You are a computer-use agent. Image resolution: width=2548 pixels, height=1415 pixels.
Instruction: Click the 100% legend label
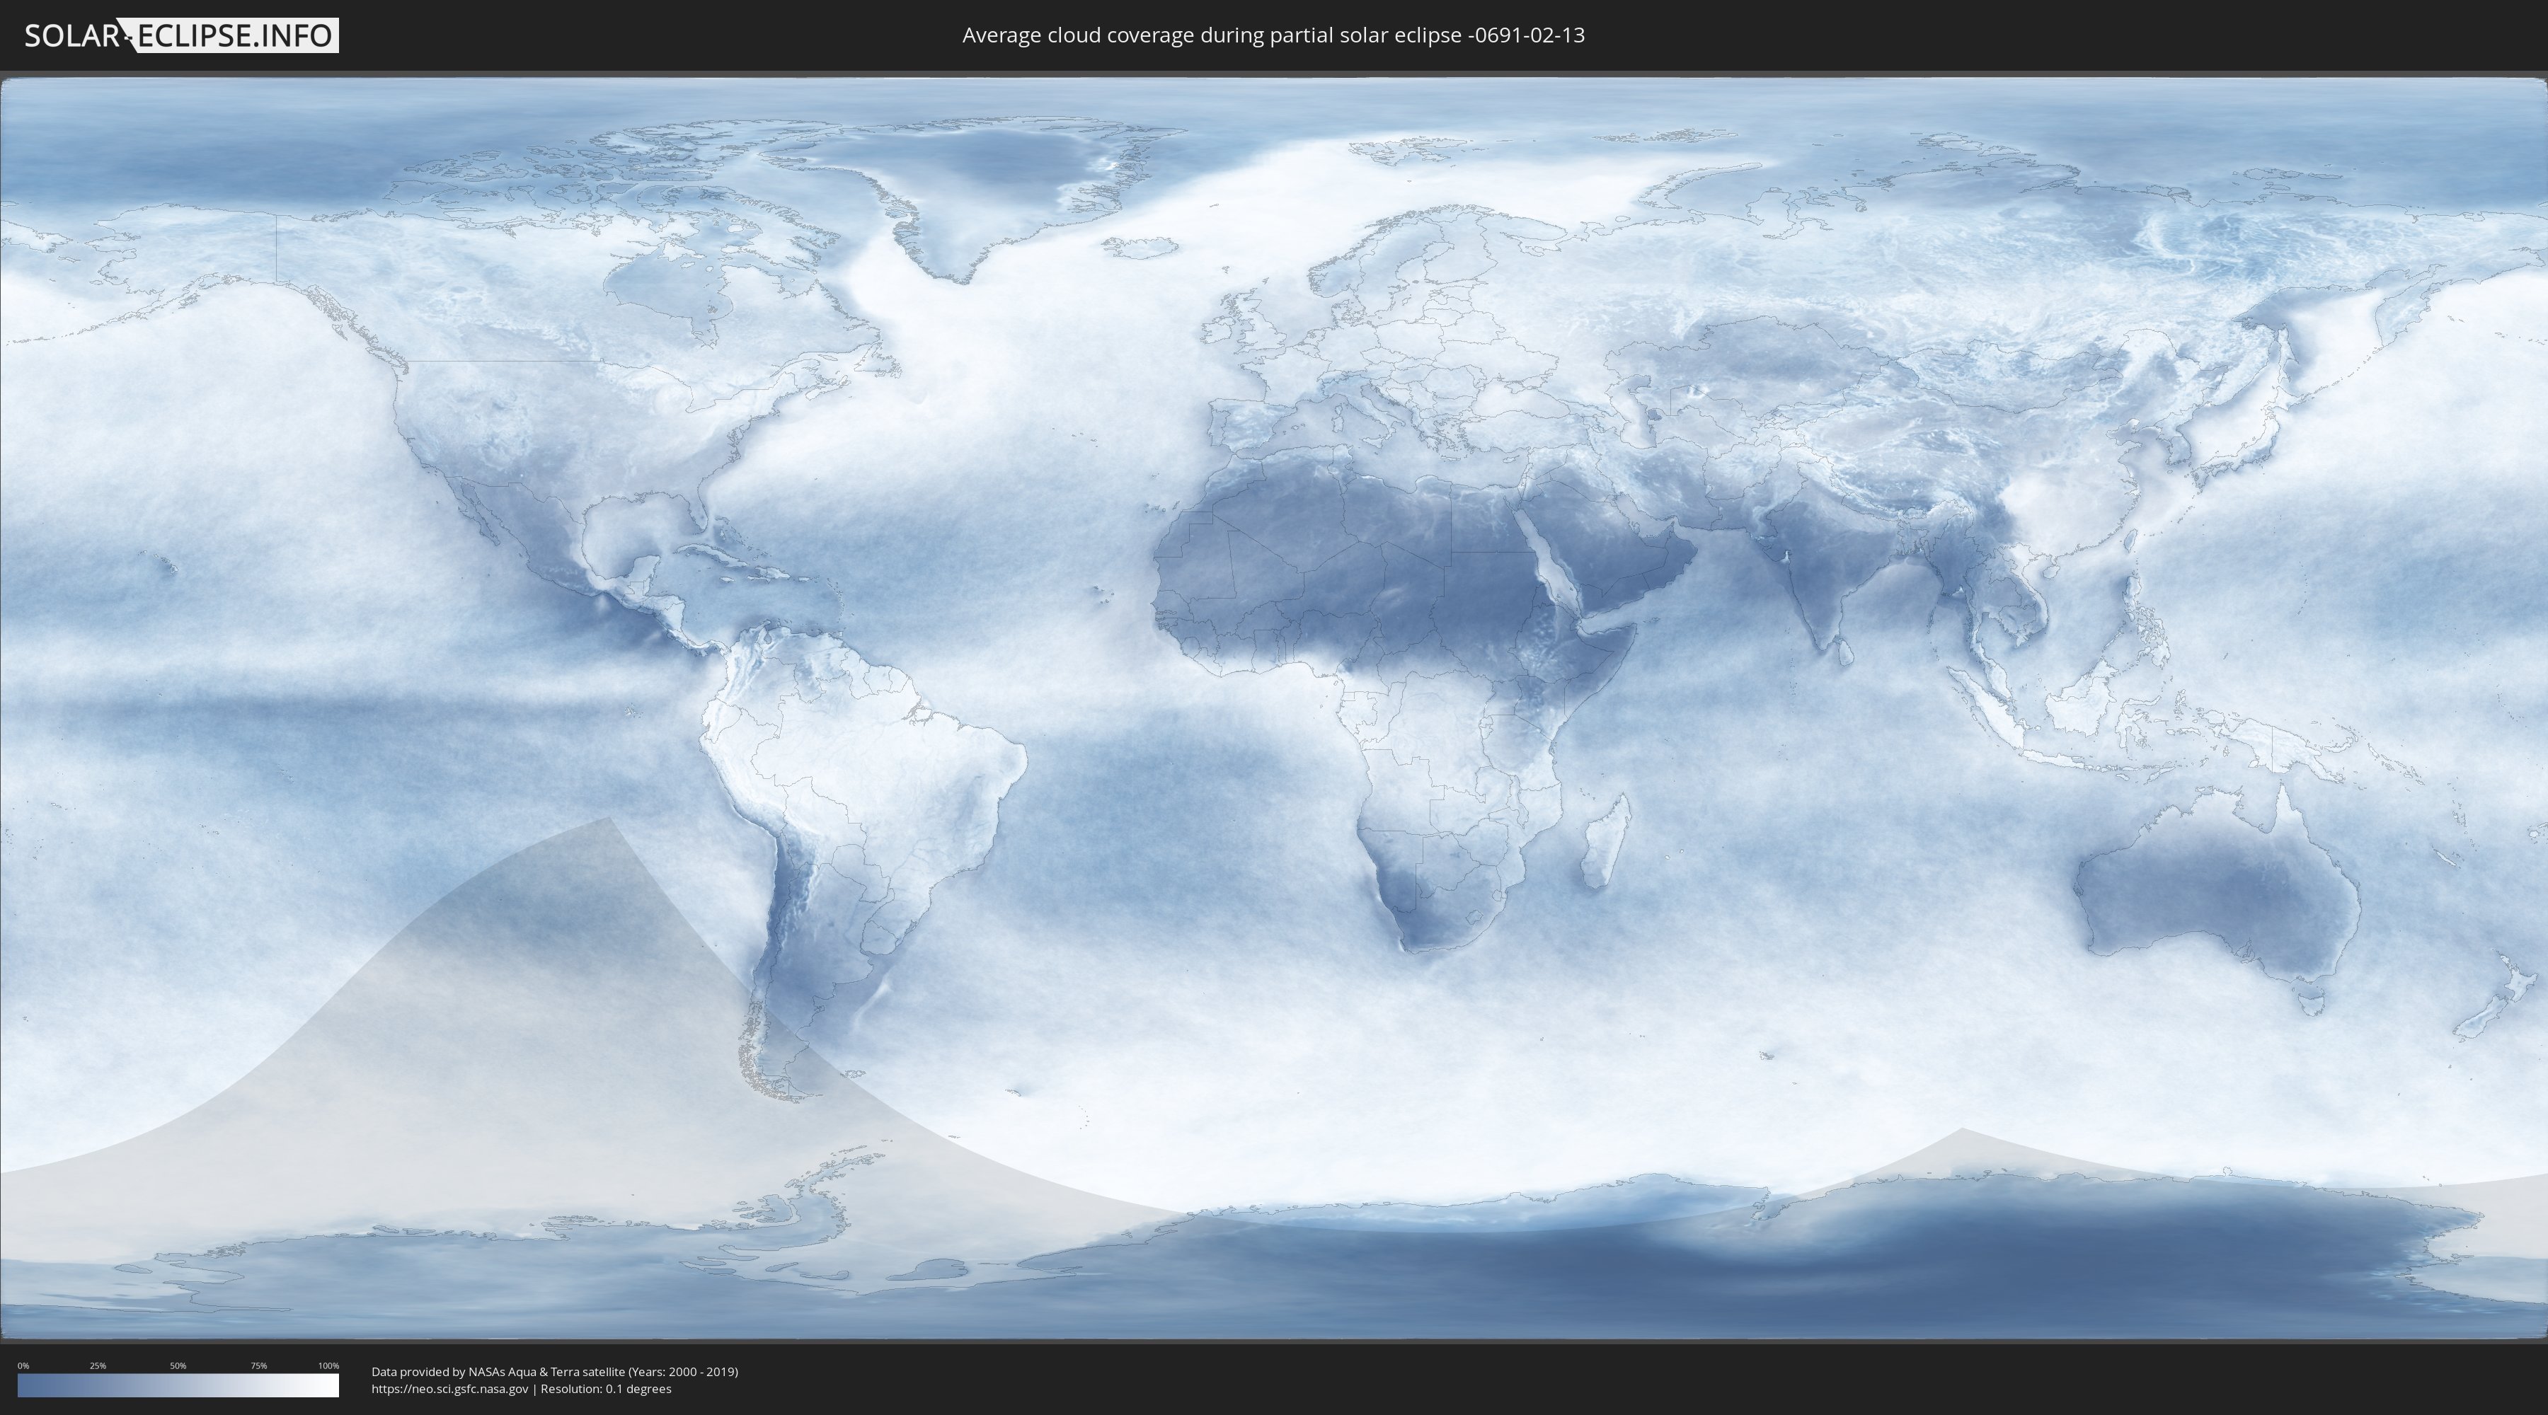328,1365
